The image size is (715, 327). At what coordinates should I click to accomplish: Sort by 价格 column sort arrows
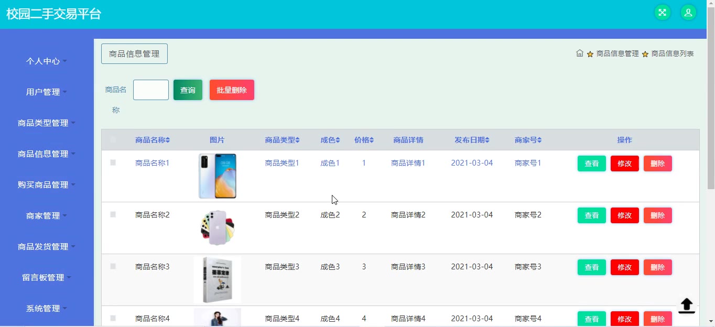point(372,140)
